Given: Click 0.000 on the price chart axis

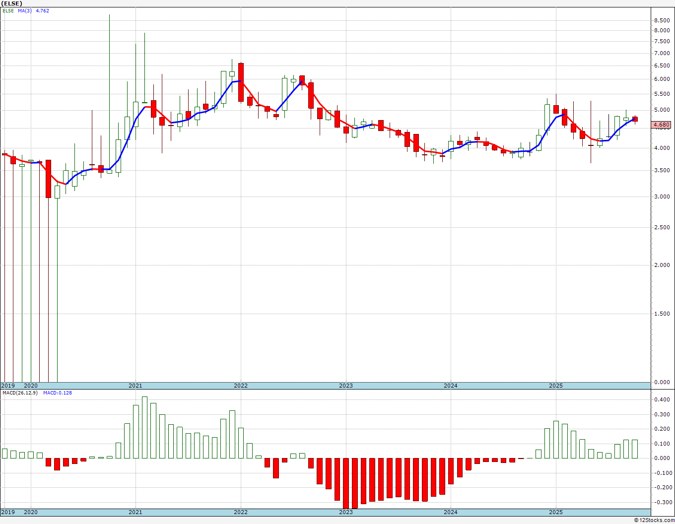Looking at the screenshot, I should pyautogui.click(x=662, y=382).
